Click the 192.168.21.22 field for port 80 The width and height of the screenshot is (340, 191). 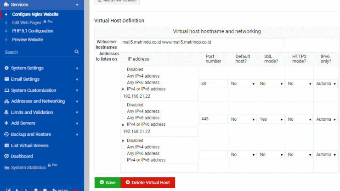[x=159, y=96]
